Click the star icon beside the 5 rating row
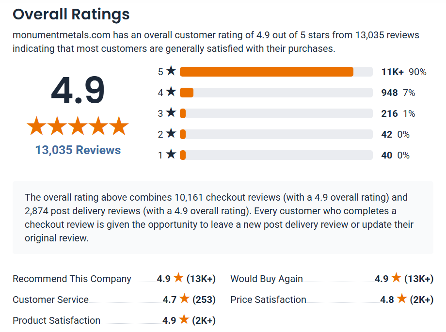The width and height of the screenshot is (446, 332). pos(171,71)
